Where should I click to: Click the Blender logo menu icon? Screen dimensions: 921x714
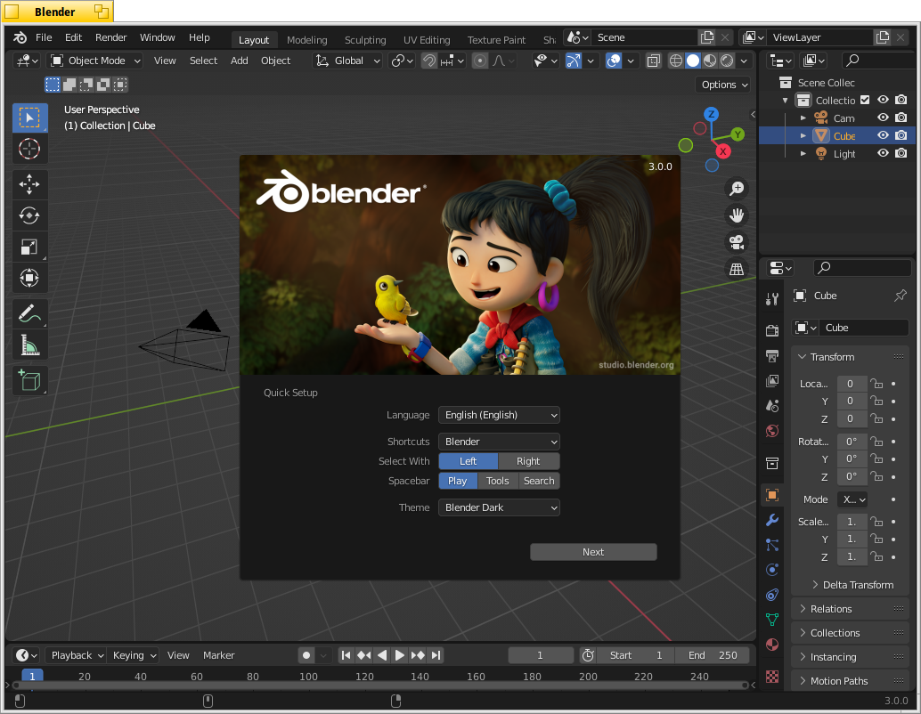pyautogui.click(x=20, y=37)
